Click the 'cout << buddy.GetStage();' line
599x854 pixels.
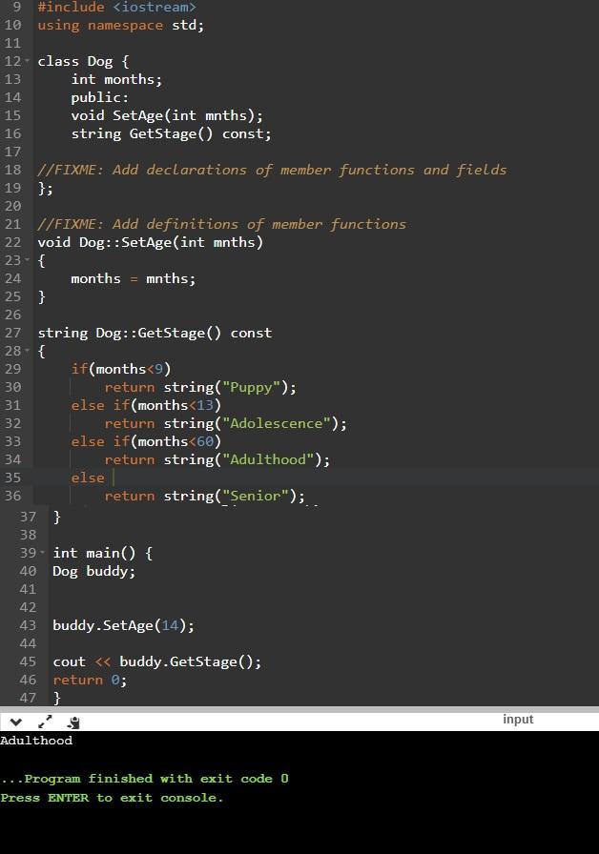[157, 661]
